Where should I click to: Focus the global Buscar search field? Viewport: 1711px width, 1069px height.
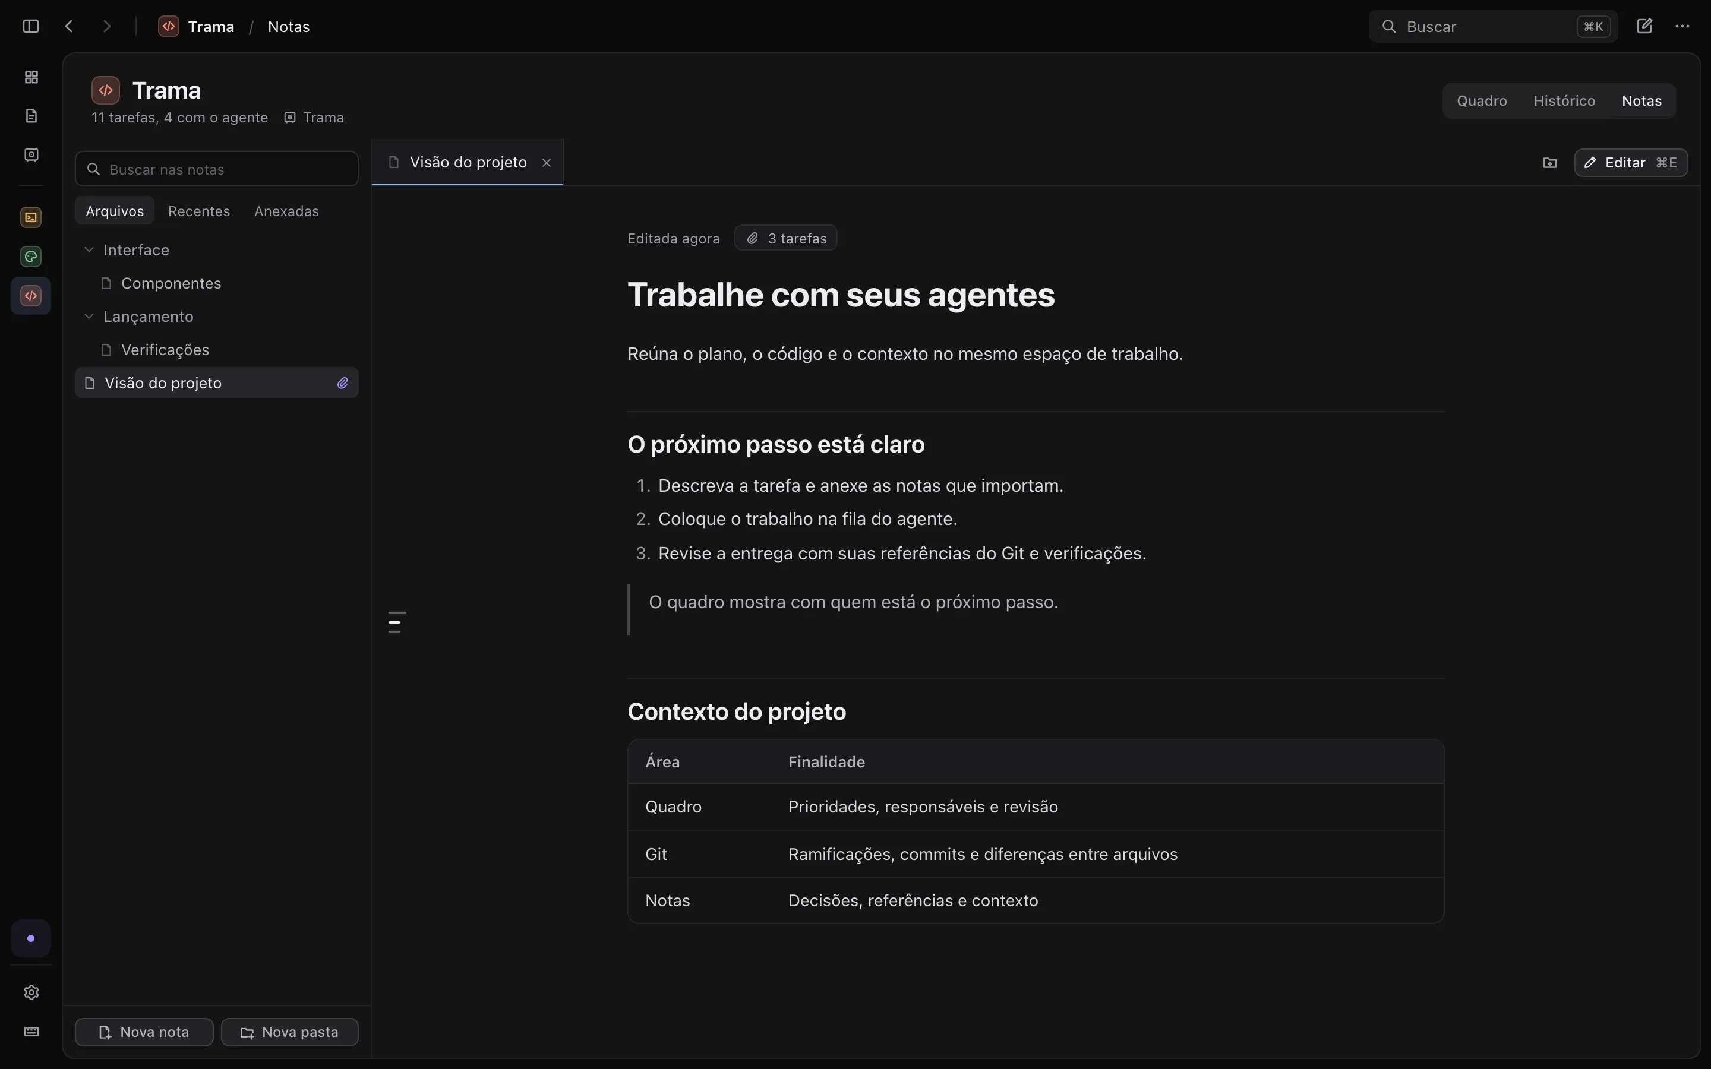(x=1492, y=26)
